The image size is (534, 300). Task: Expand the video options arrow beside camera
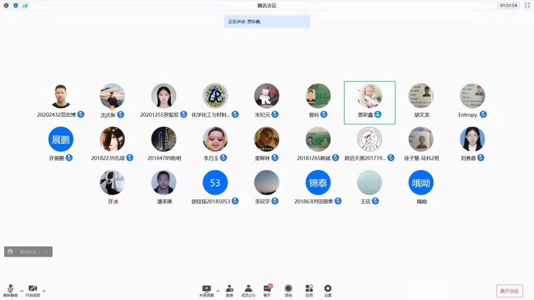click(44, 291)
